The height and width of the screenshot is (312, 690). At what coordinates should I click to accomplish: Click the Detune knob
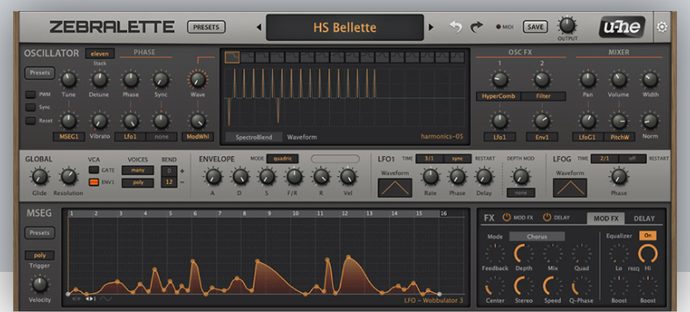(x=99, y=79)
